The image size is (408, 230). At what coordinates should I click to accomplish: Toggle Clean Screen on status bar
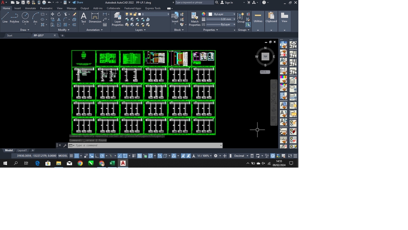(x=290, y=156)
